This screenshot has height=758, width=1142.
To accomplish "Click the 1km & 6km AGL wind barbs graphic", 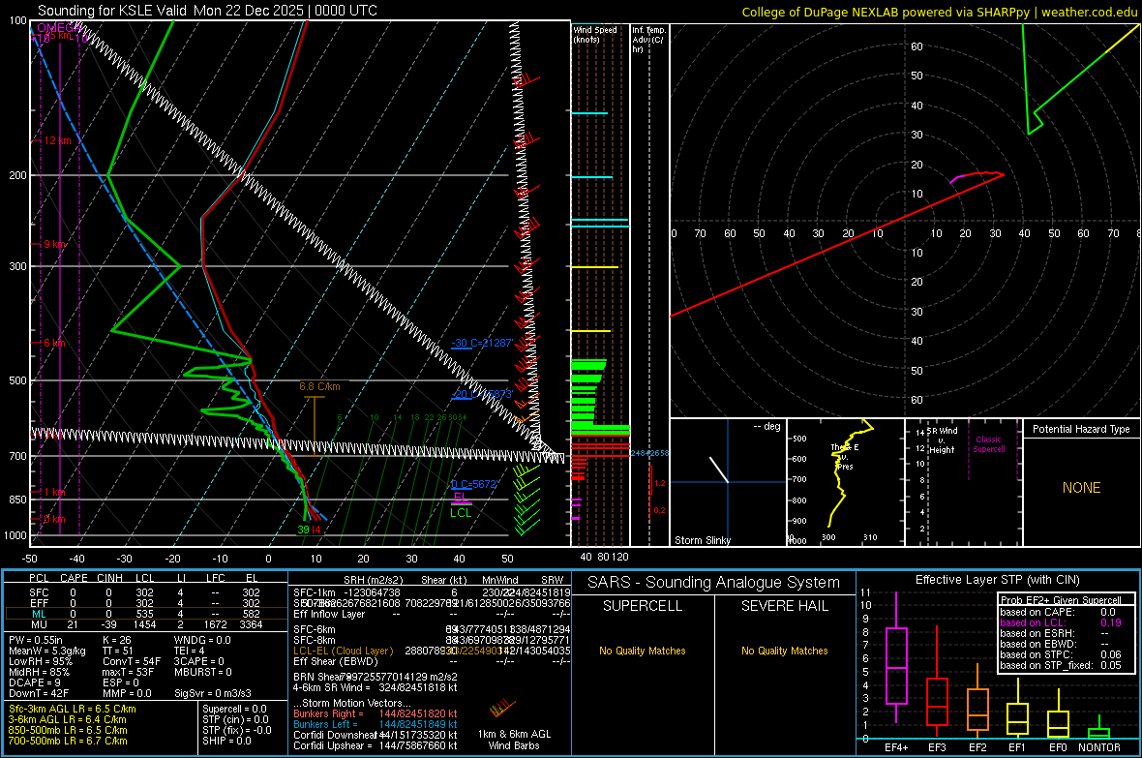I will 502,710.
